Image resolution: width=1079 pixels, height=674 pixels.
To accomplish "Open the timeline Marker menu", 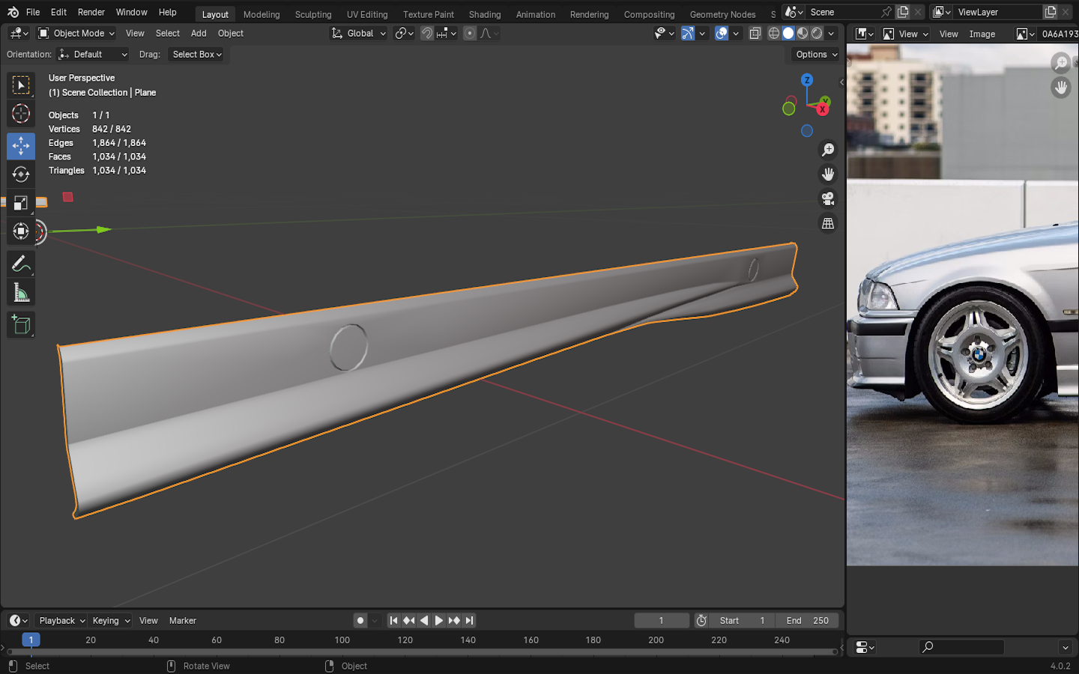I will coord(182,620).
